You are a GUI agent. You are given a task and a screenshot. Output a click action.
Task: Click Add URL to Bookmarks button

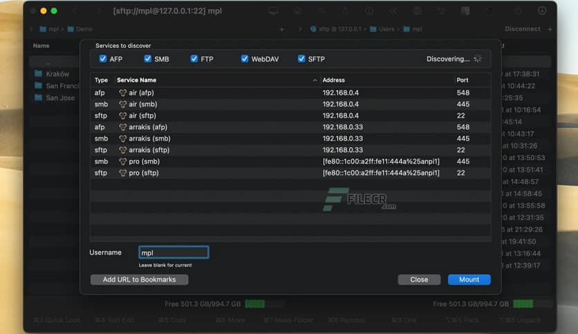coord(140,279)
